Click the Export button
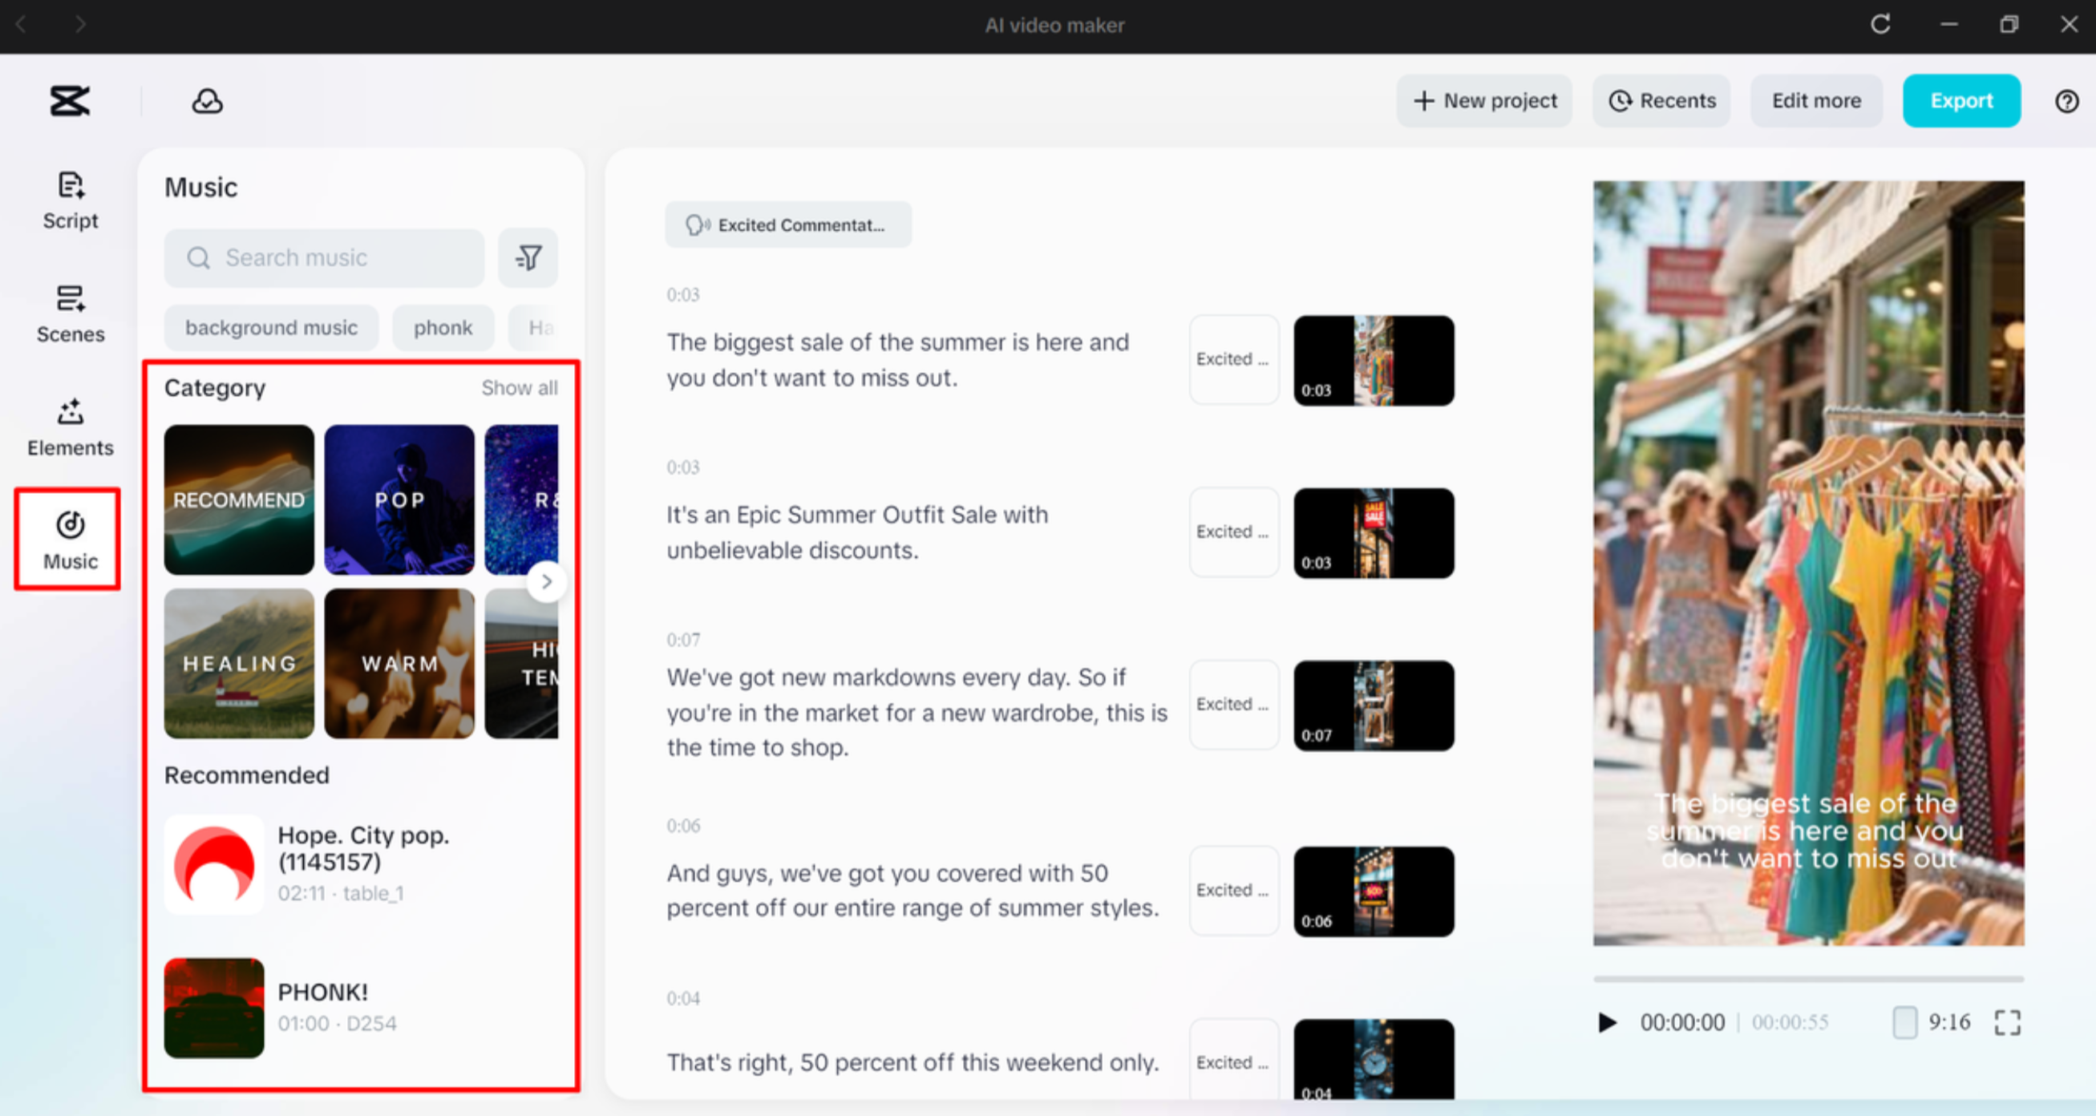Screen dimensions: 2096x1116 (1960, 101)
